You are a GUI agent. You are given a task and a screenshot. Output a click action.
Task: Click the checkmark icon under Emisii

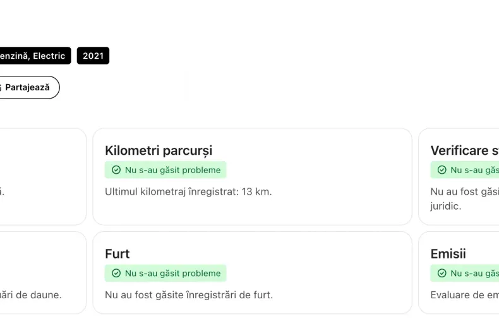(x=442, y=274)
